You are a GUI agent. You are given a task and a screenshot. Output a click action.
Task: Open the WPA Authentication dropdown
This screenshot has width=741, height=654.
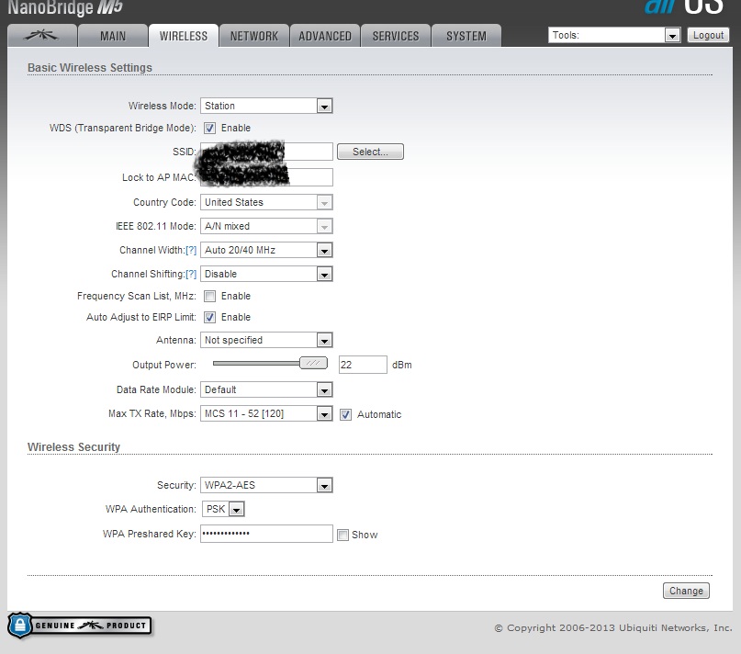coord(223,509)
